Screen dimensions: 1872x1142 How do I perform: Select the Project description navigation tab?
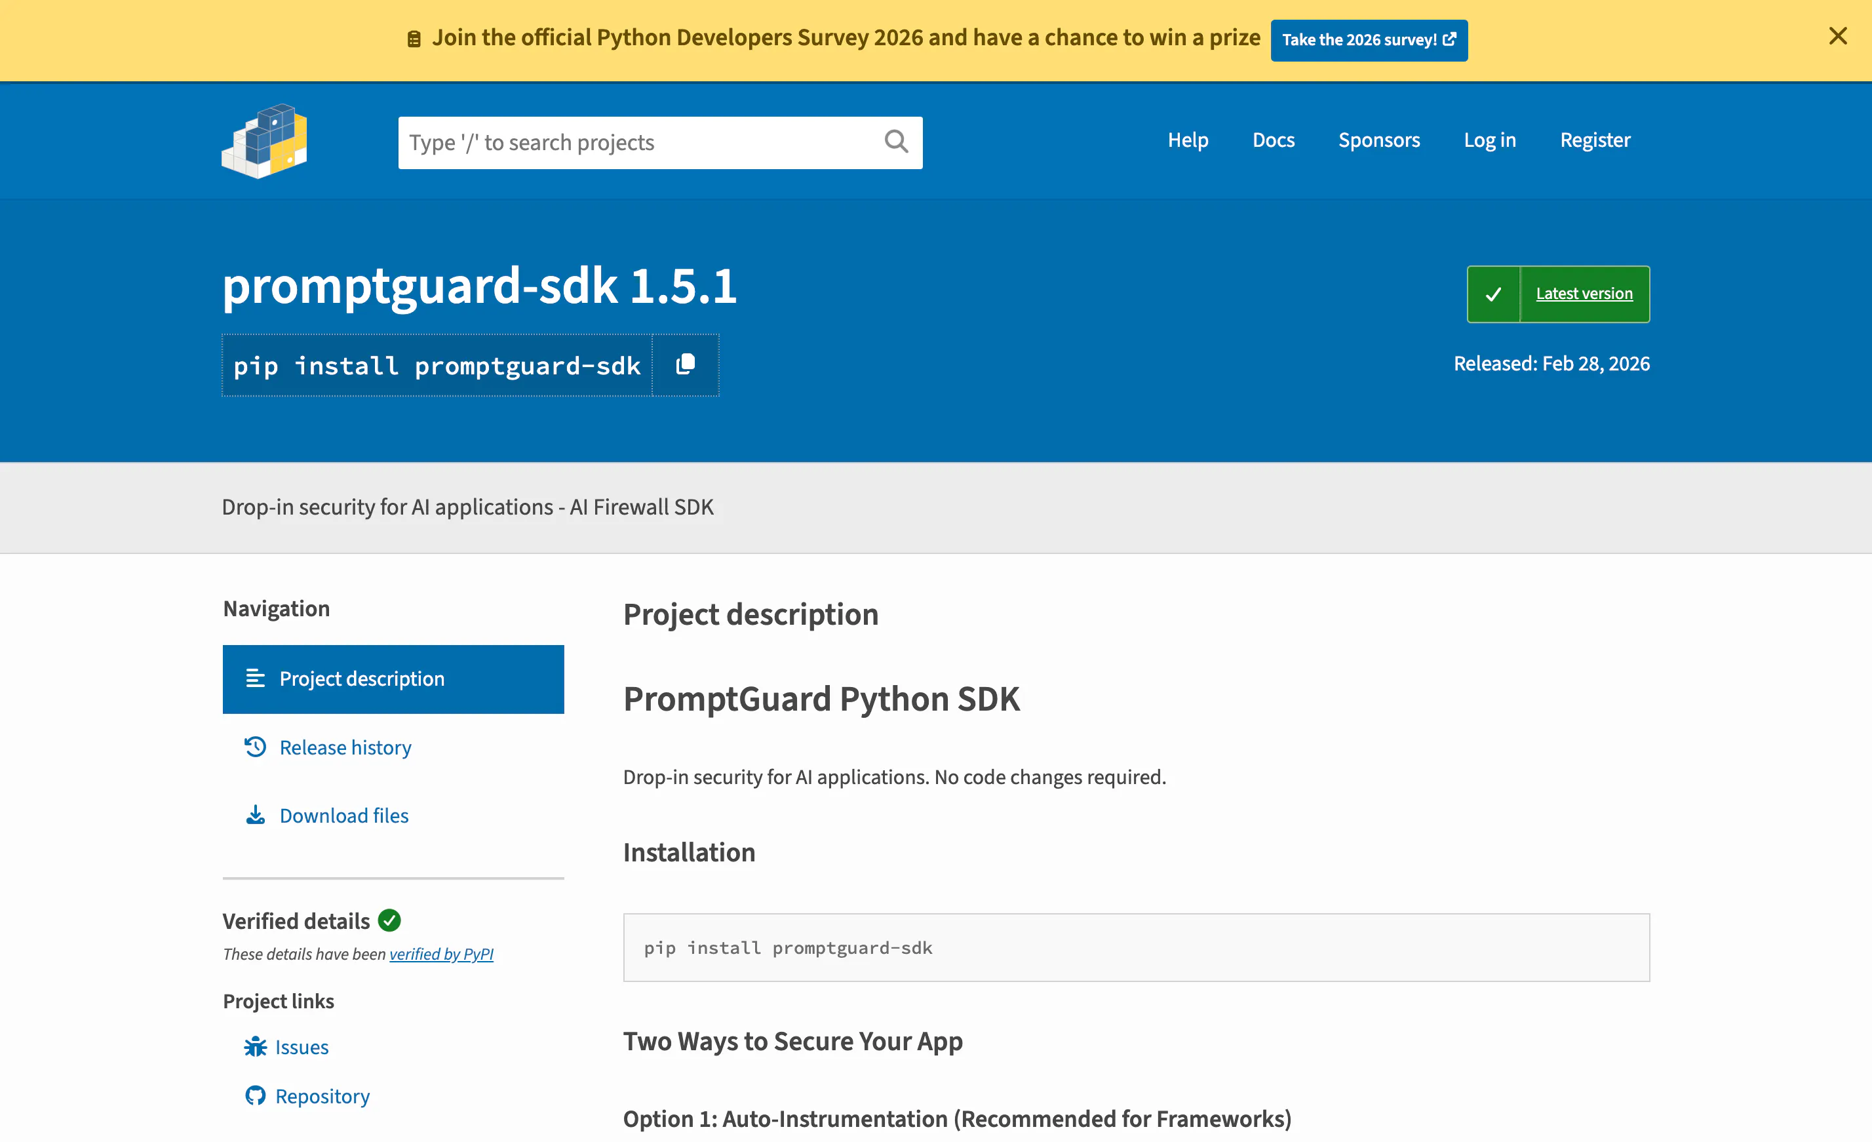393,679
